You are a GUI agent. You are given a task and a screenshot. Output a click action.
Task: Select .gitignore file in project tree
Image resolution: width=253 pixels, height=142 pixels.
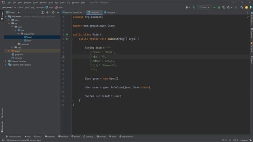(17, 54)
